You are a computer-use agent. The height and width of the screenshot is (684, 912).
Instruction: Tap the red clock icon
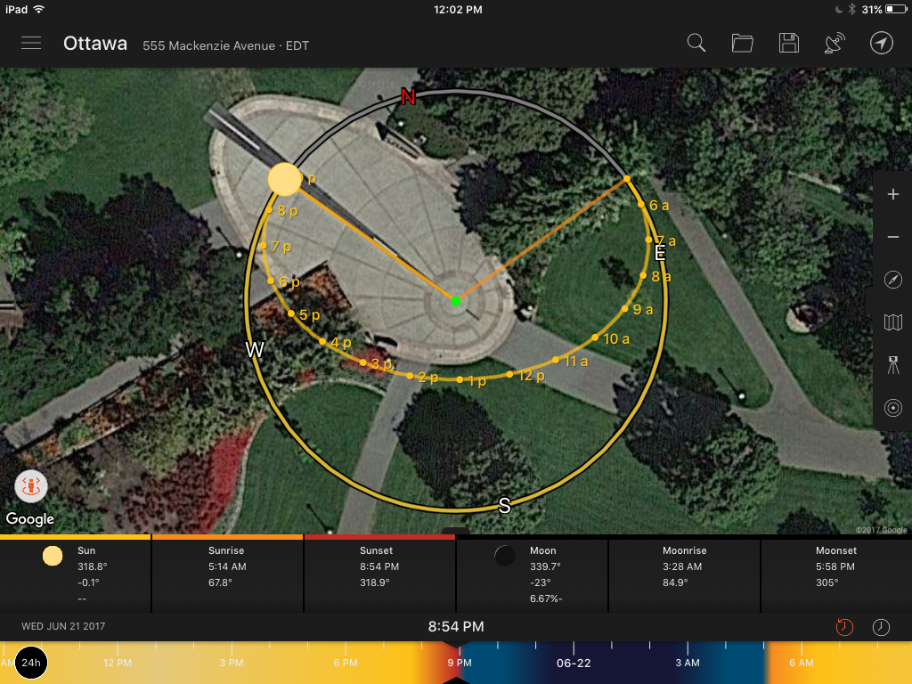[844, 627]
